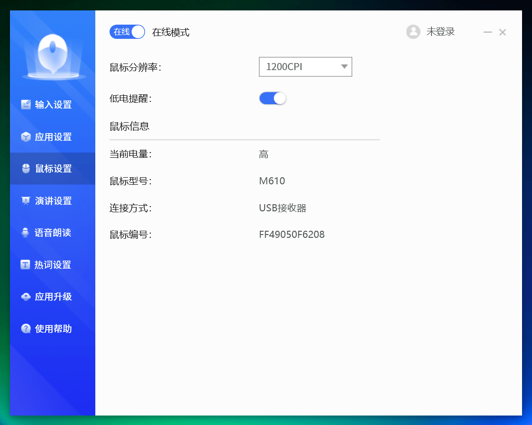532x425 pixels.
Task: Click the serial number FF49050F6208
Action: 292,235
